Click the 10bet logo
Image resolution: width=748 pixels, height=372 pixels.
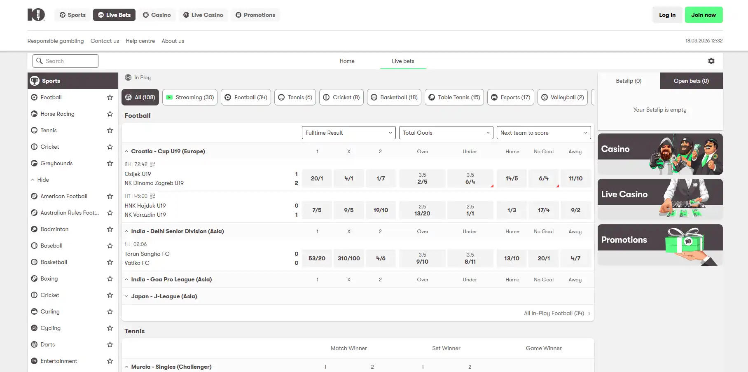click(36, 15)
